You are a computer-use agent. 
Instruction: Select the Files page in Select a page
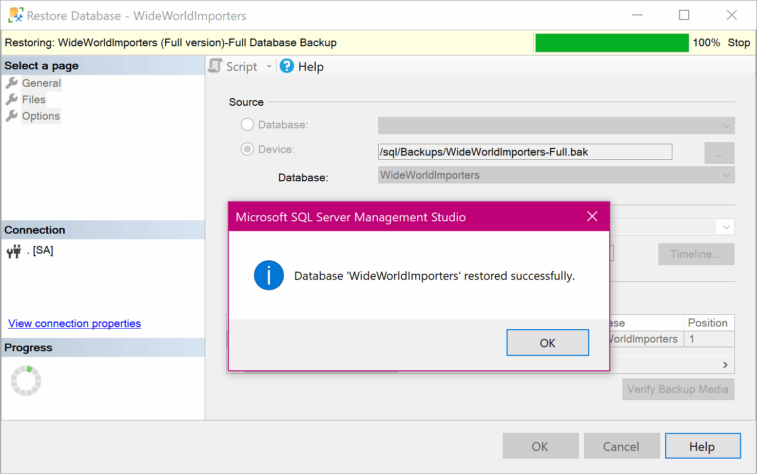tap(33, 99)
